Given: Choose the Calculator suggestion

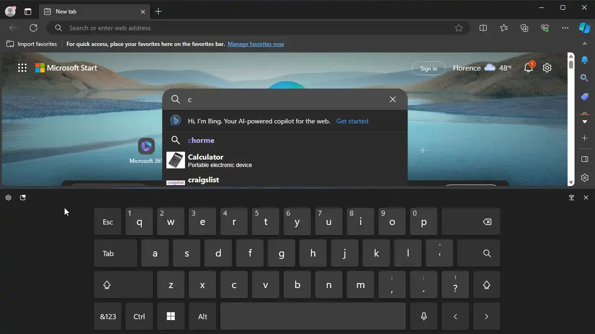Looking at the screenshot, I should [x=285, y=161].
